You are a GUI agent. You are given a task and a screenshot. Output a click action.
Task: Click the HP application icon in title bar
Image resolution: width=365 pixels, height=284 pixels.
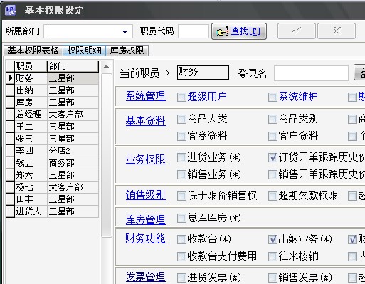pyautogui.click(x=10, y=10)
